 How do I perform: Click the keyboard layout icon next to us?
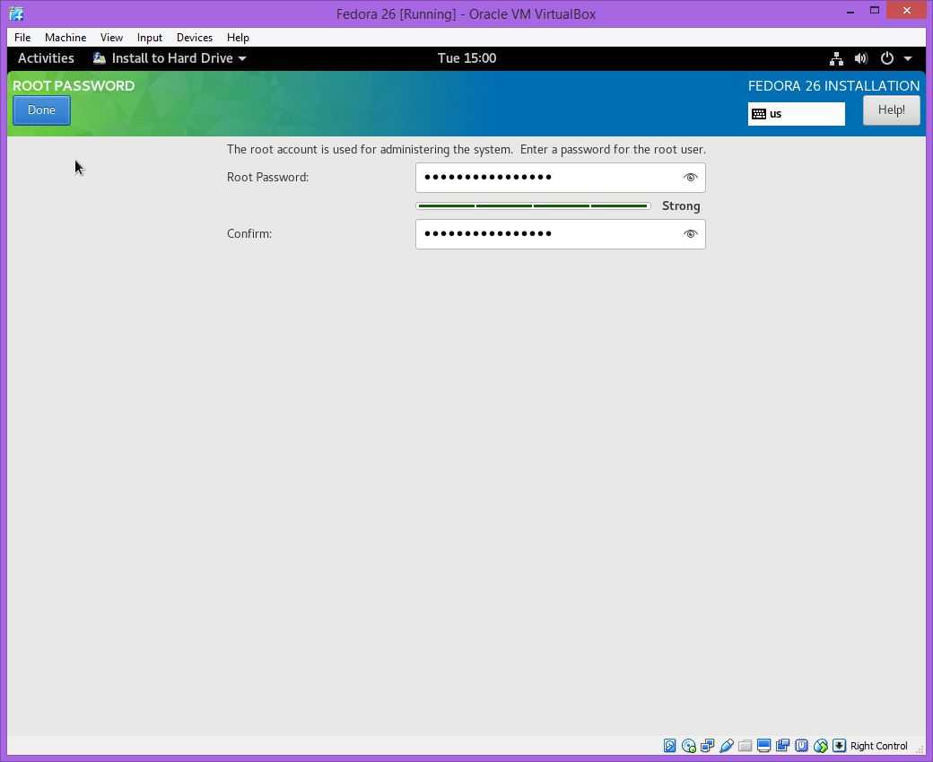(759, 114)
